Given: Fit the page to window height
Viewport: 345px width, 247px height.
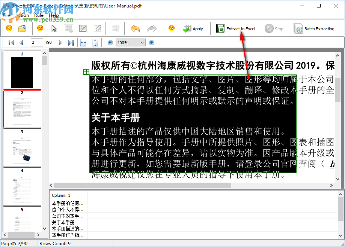Looking at the screenshot, I should tap(95, 42).
